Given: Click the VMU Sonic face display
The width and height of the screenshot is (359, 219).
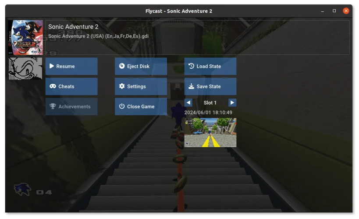Looking at the screenshot, I should pos(25,68).
